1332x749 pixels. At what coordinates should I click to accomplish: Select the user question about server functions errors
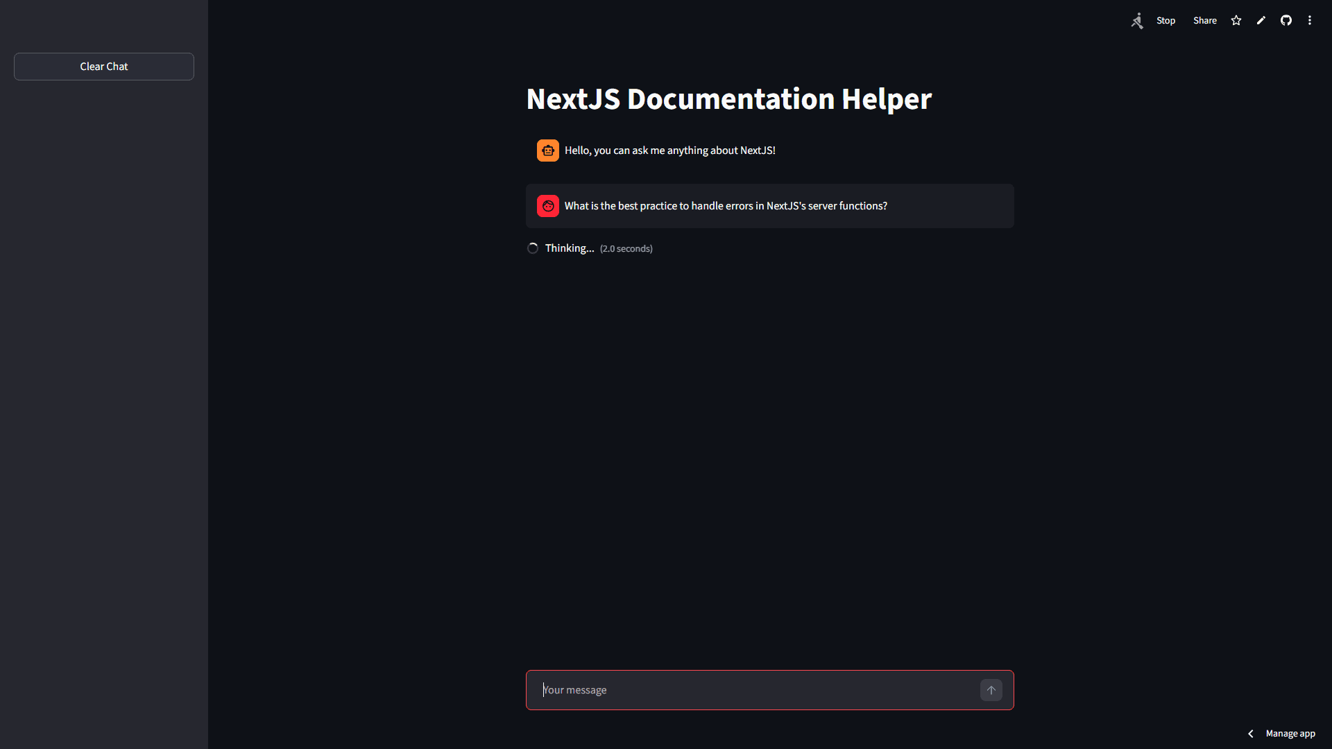pos(726,206)
